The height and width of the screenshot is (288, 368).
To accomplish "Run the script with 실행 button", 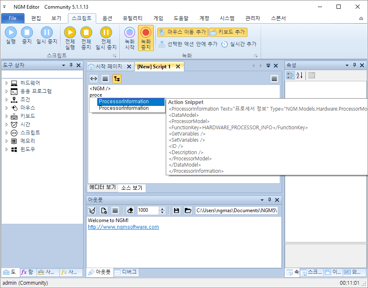I will 11,36.
